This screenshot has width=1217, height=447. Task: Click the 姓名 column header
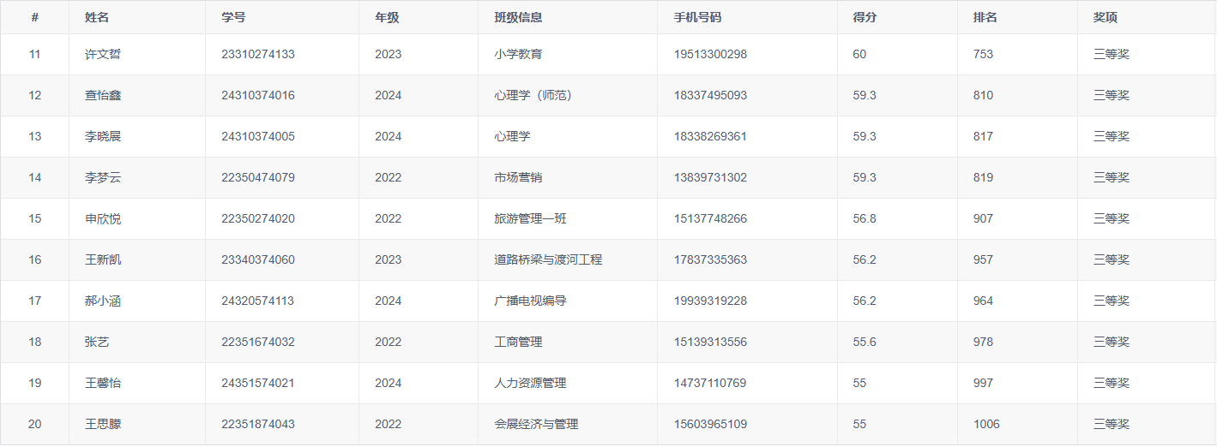point(97,17)
